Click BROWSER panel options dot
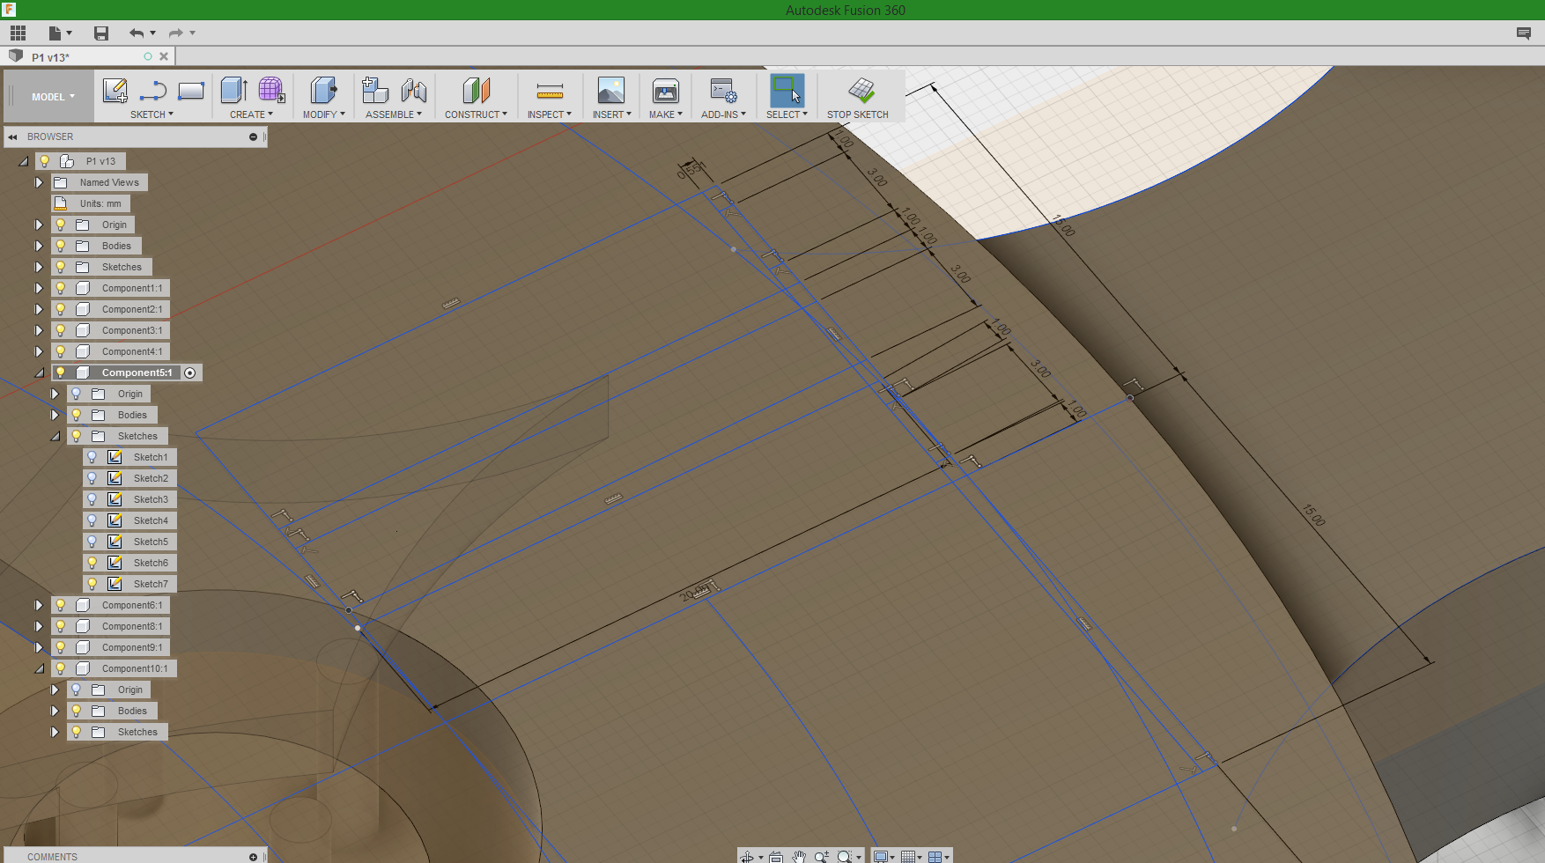Screen dimensions: 1545x863 click(x=253, y=136)
